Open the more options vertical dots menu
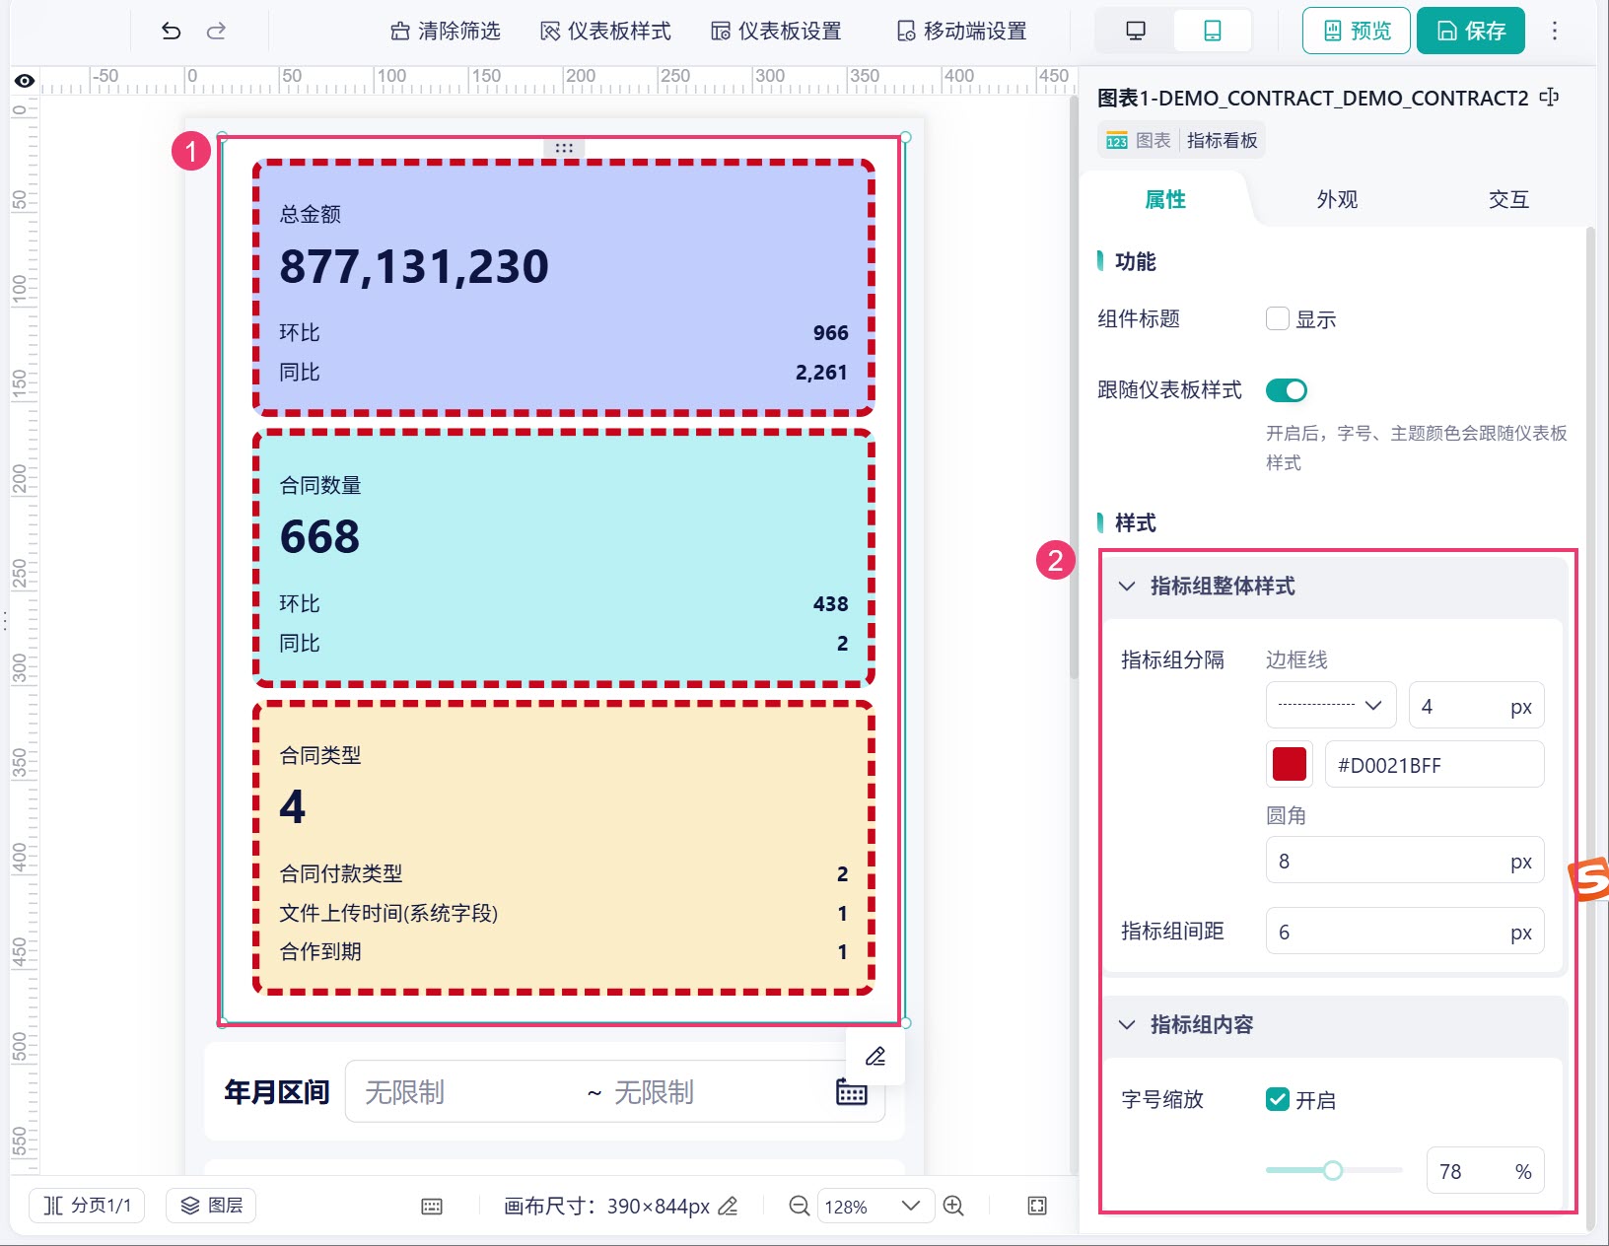The height and width of the screenshot is (1246, 1609). [x=1555, y=31]
